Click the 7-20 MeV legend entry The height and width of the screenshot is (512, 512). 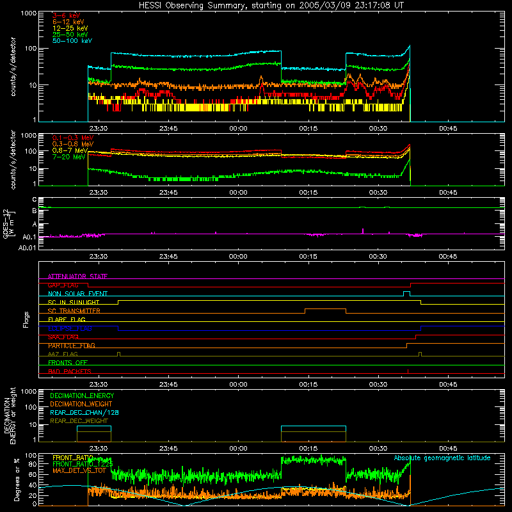68,157
